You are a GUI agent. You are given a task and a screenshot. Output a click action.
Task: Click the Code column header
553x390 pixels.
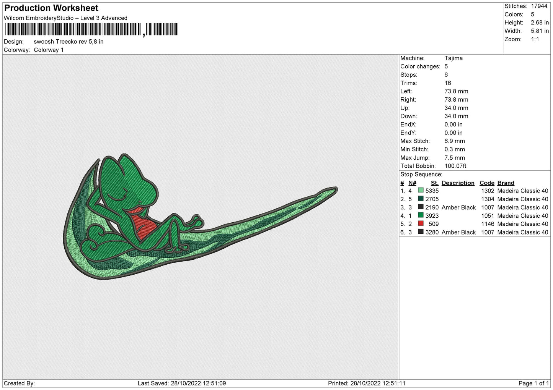click(487, 183)
